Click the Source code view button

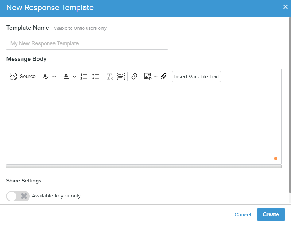(23, 77)
